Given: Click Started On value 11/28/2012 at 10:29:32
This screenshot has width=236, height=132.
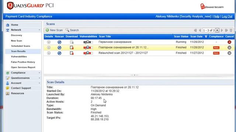Looking at the screenshot, I should click(105, 91).
